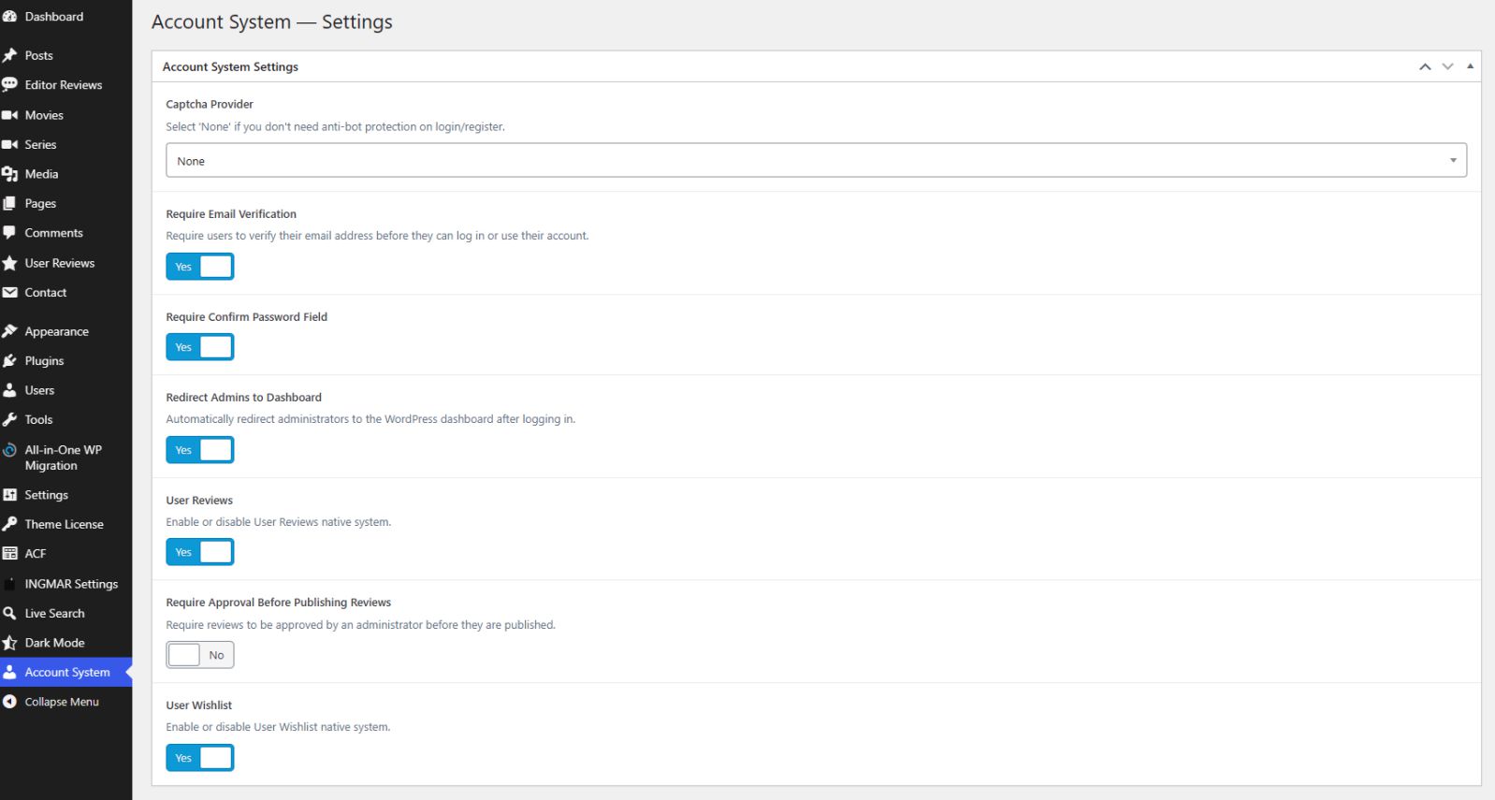The width and height of the screenshot is (1495, 800).
Task: Click 'Enable or disable User Reviews native system.' text
Action: (x=278, y=522)
